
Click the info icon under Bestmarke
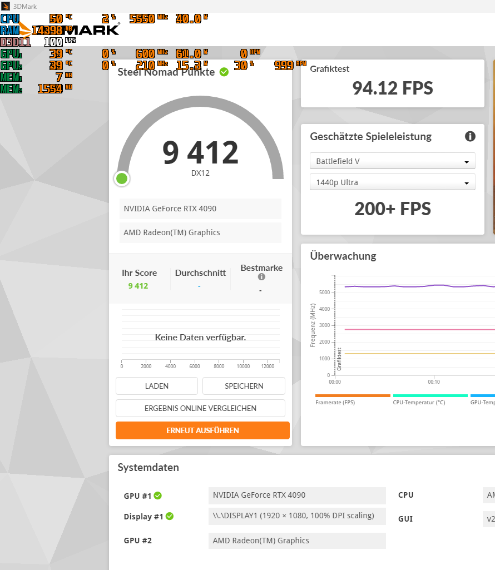pyautogui.click(x=261, y=276)
